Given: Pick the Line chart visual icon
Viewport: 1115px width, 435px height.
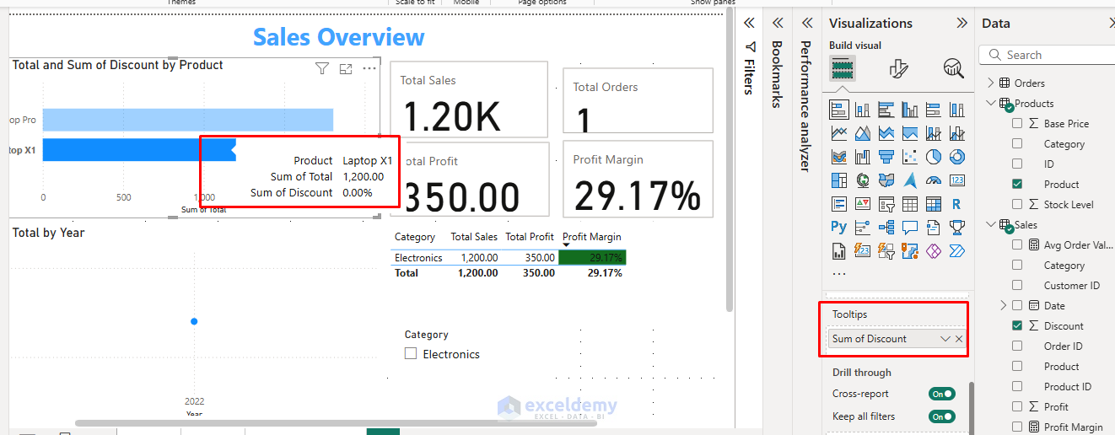Looking at the screenshot, I should 839,133.
